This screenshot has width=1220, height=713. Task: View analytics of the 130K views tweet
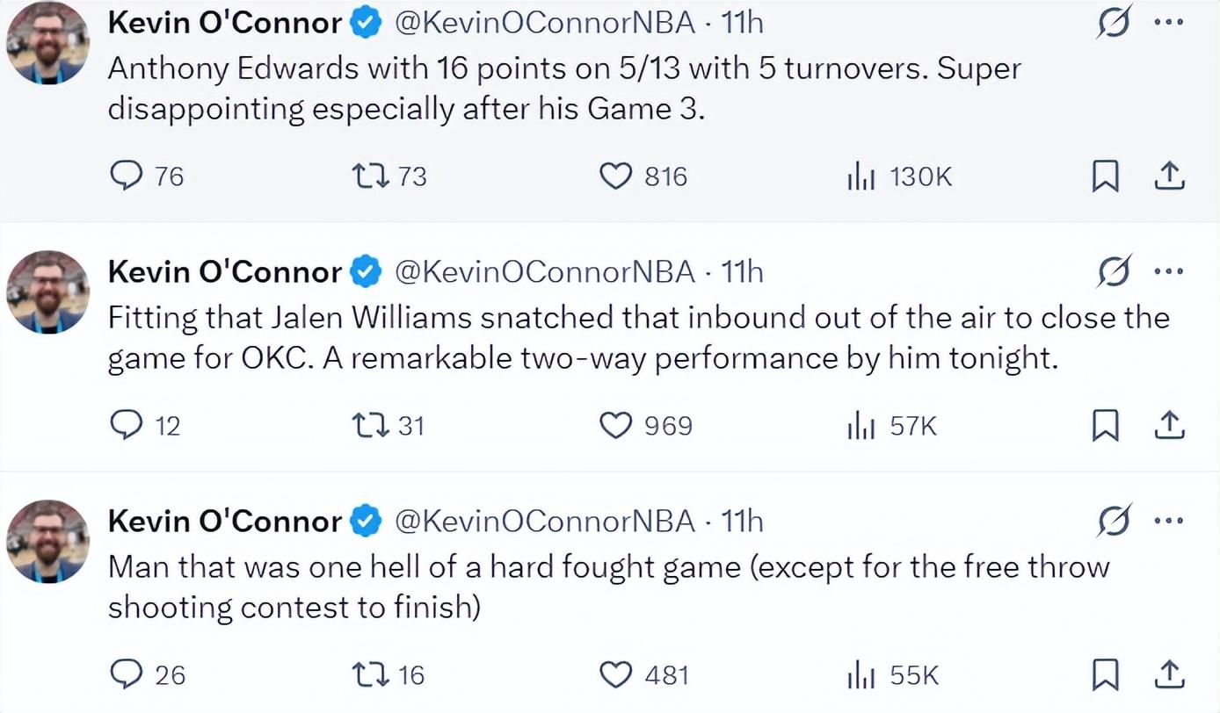click(x=860, y=176)
